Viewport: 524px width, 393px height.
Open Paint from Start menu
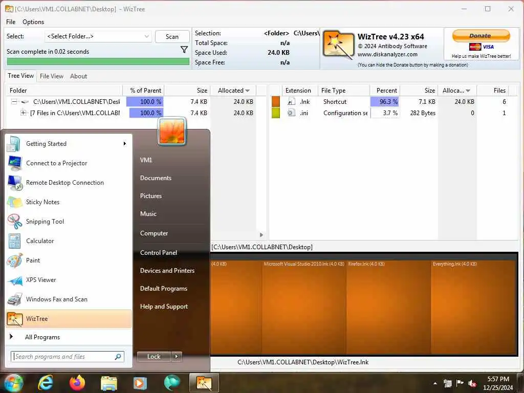point(69,260)
